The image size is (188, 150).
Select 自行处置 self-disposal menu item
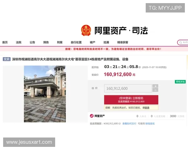[76, 42]
